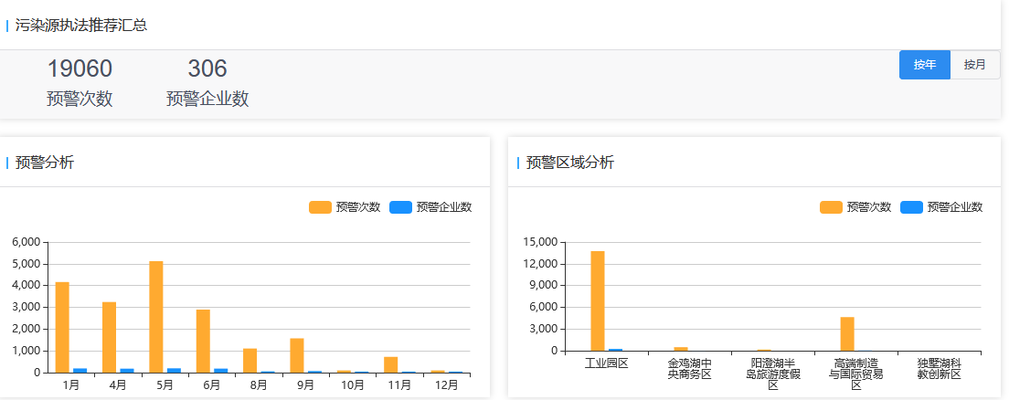
Task: Switch to the 按年 yearly view
Action: coord(925,65)
